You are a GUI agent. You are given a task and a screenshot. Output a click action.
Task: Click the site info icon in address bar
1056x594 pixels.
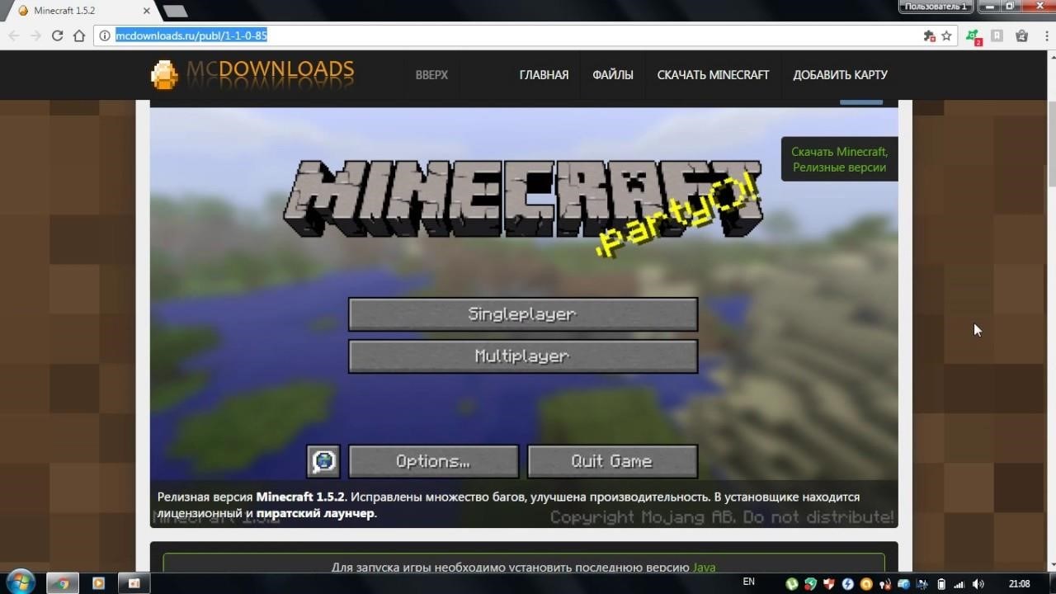104,35
